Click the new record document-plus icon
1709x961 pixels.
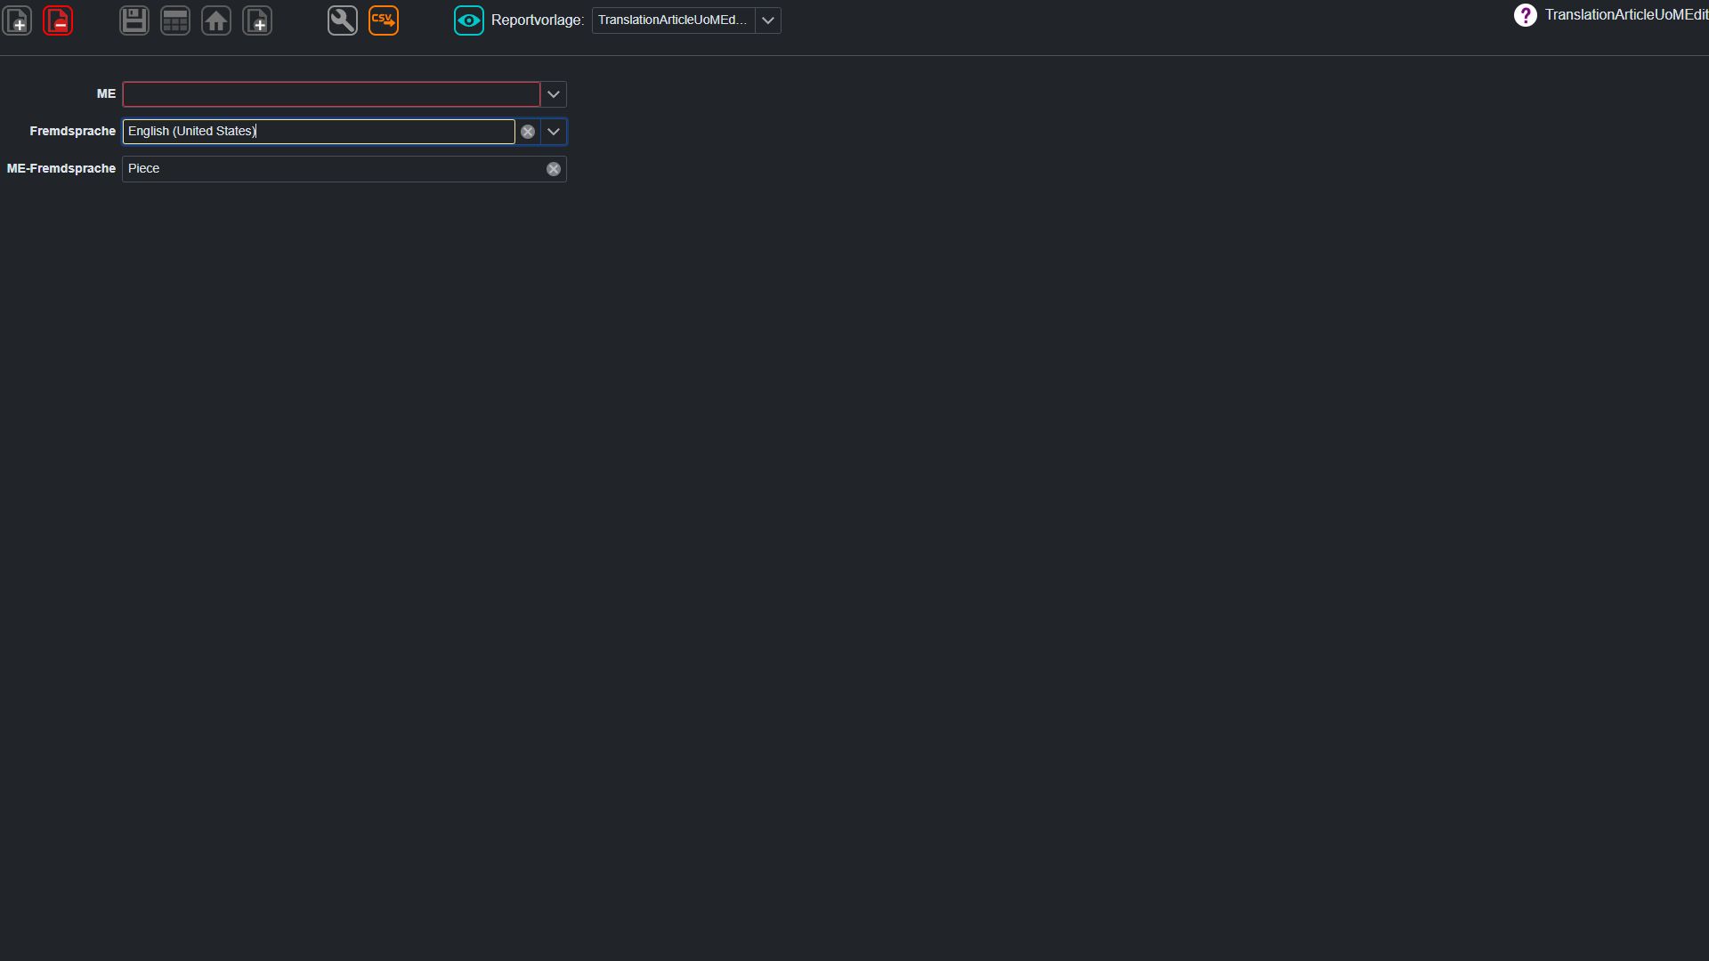click(x=17, y=20)
